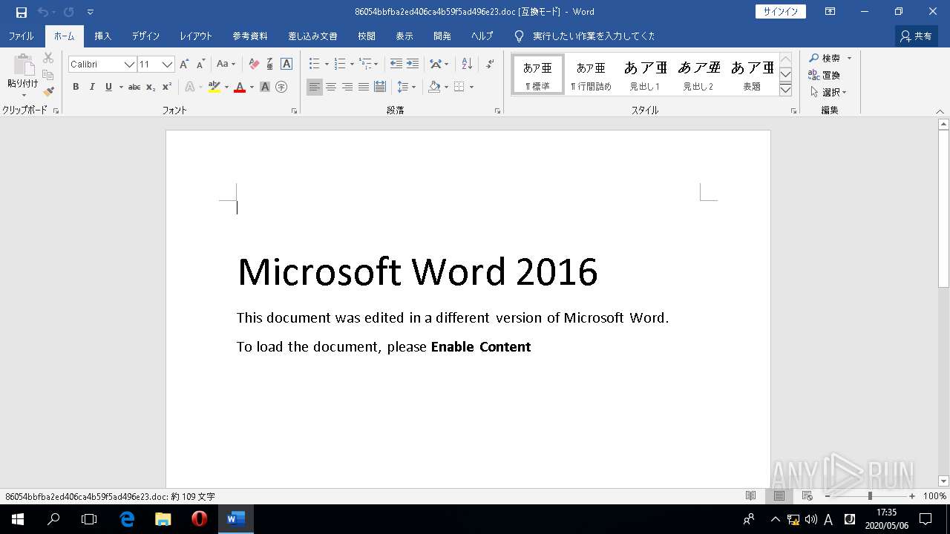Apply the 見出し 1 style
Image resolution: width=950 pixels, height=534 pixels.
pyautogui.click(x=645, y=74)
